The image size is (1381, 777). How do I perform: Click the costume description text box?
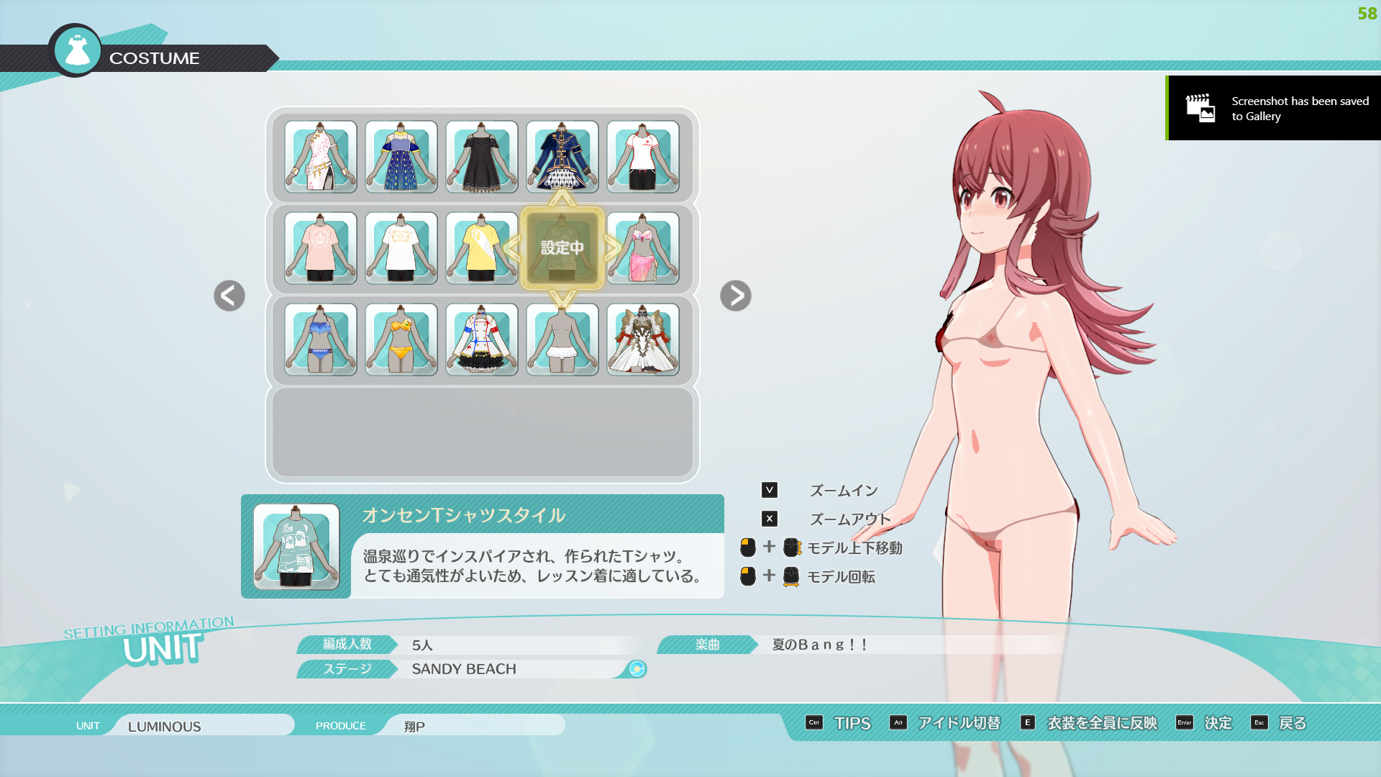tap(537, 565)
